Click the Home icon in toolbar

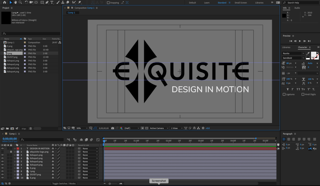click(x=4, y=2)
